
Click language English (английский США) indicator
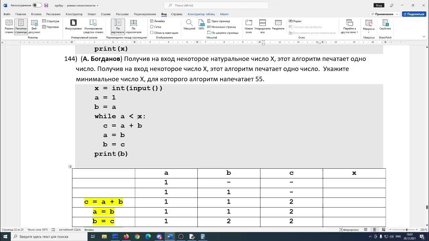click(70, 230)
